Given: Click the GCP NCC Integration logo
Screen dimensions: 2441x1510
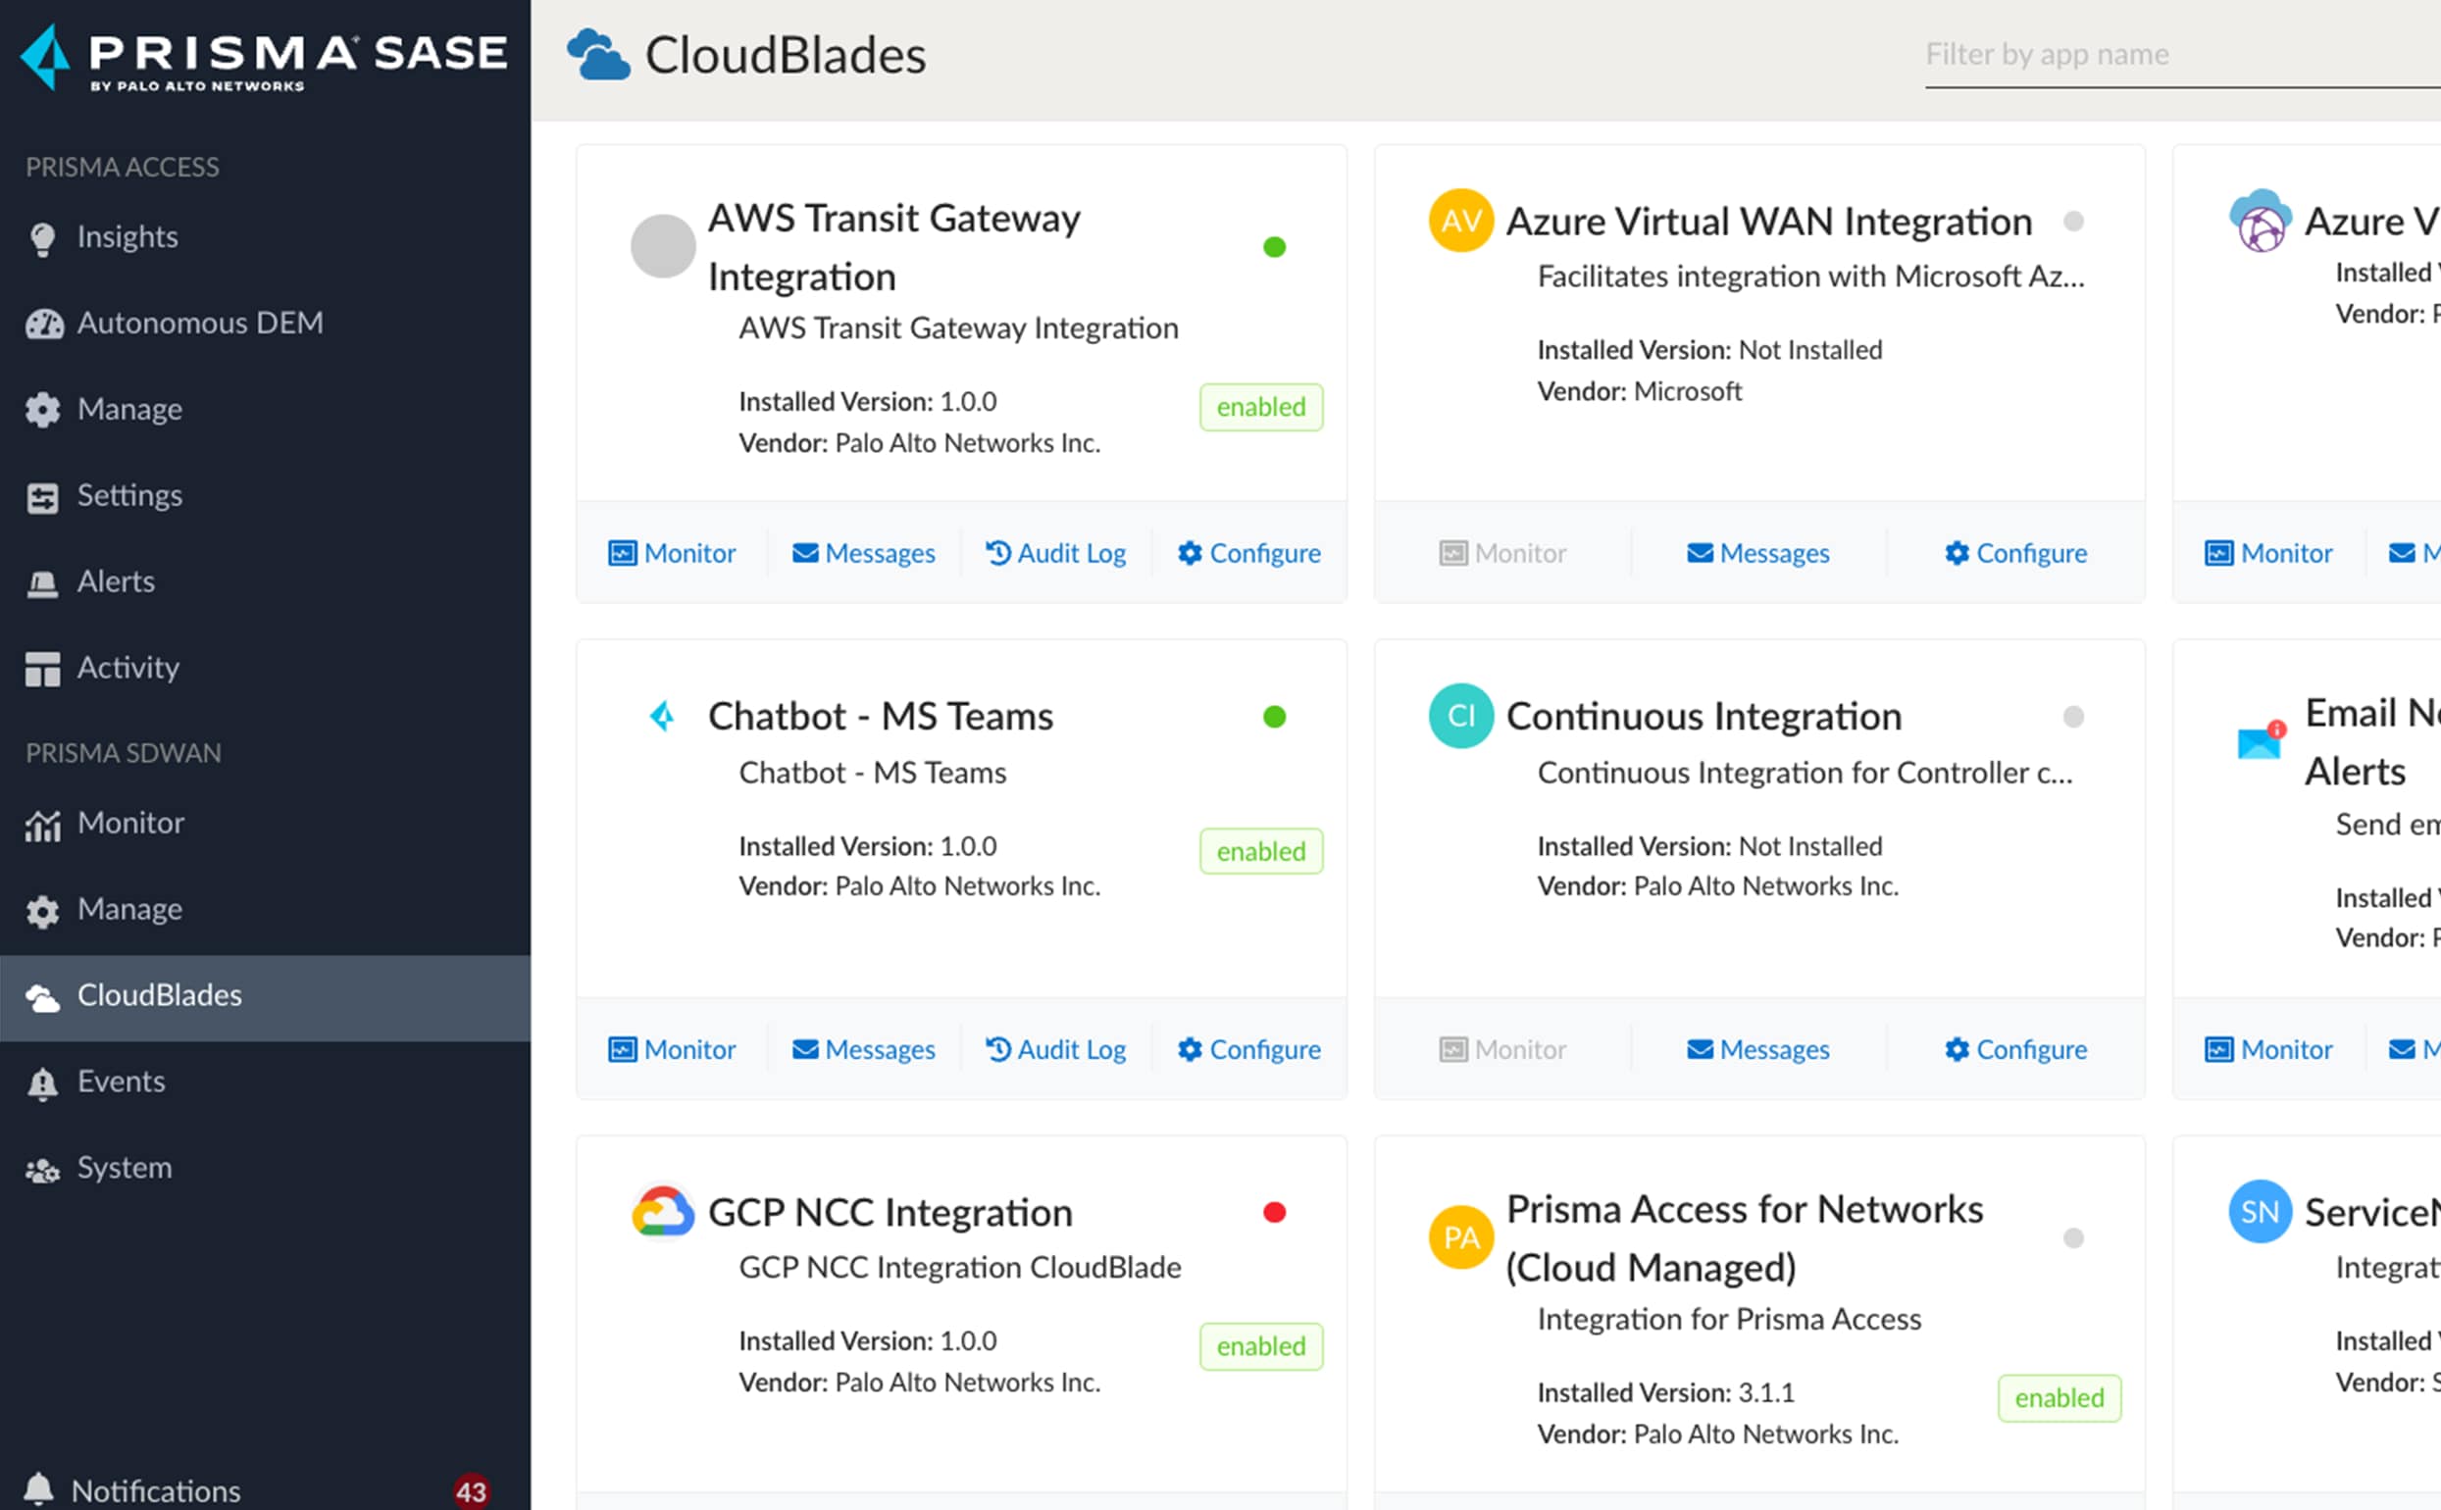Looking at the screenshot, I should [664, 1211].
